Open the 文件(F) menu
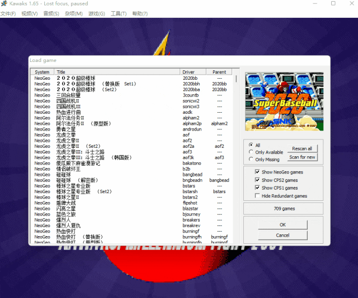Screen dimensions: 358x298 tap(8, 13)
